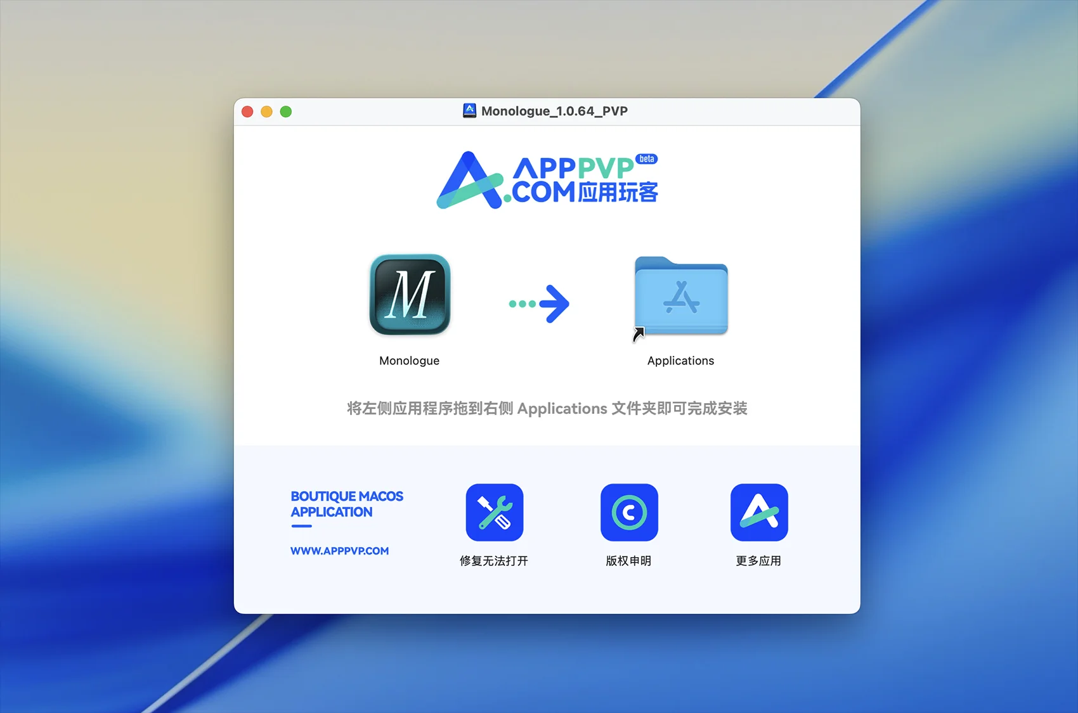Click the blue 'A' more apps icon
Screen dimensions: 1078x713
758,512
